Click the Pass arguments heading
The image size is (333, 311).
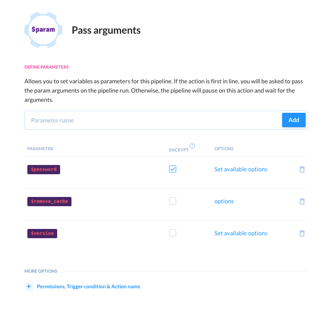pyautogui.click(x=106, y=30)
